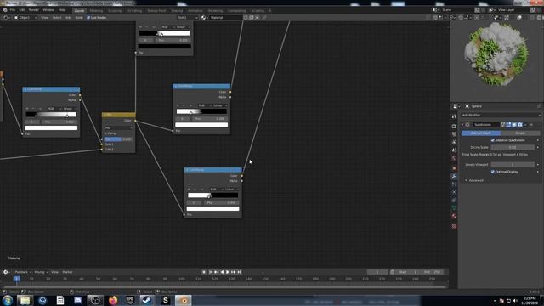Image resolution: width=544 pixels, height=306 pixels.
Task: Open the Slot 1 material slot dropdown
Action: pyautogui.click(x=188, y=17)
